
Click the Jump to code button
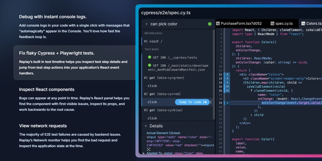coord(192,102)
